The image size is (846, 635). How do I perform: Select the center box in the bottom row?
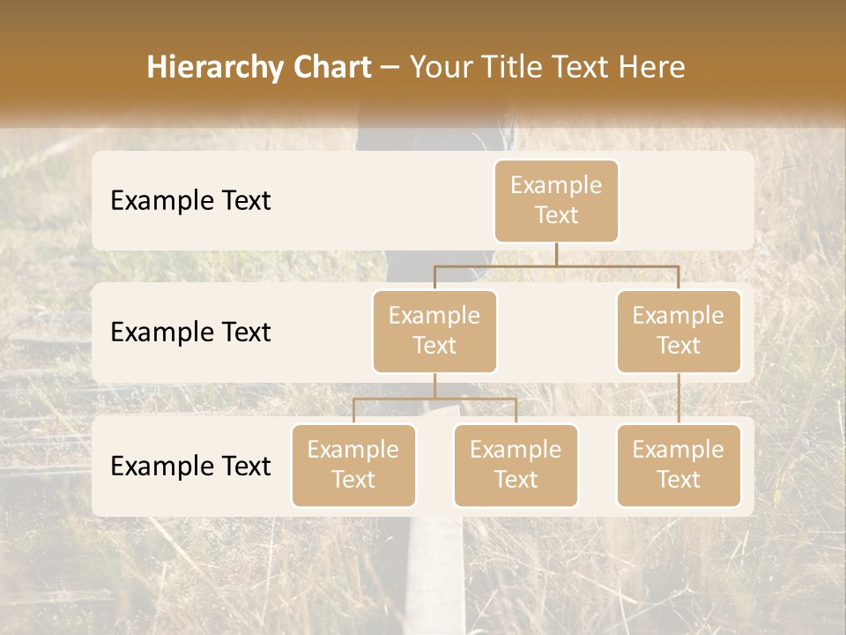[516, 466]
